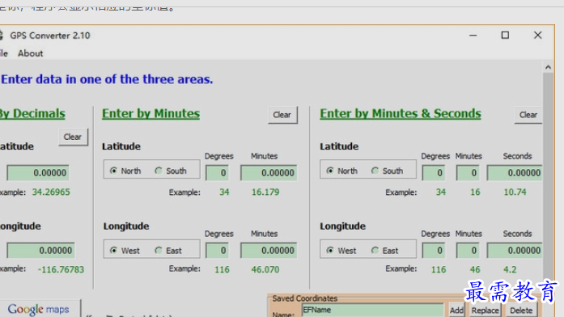Click latitude Minutes field in Enter by Minutes
Viewport: 564px width, 317px height.
pos(269,173)
